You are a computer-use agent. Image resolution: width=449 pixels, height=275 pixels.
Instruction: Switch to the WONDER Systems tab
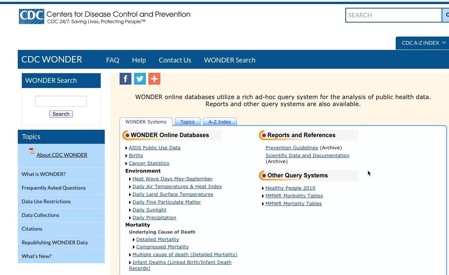[146, 122]
